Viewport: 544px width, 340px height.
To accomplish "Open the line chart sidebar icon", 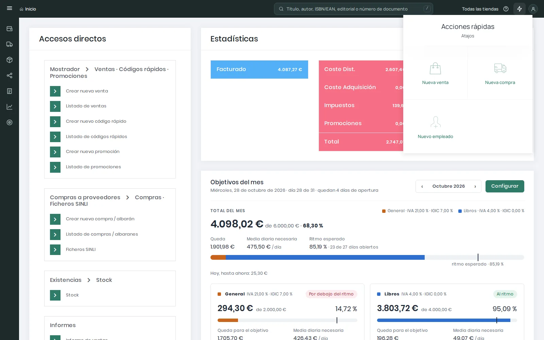I will tap(10, 107).
